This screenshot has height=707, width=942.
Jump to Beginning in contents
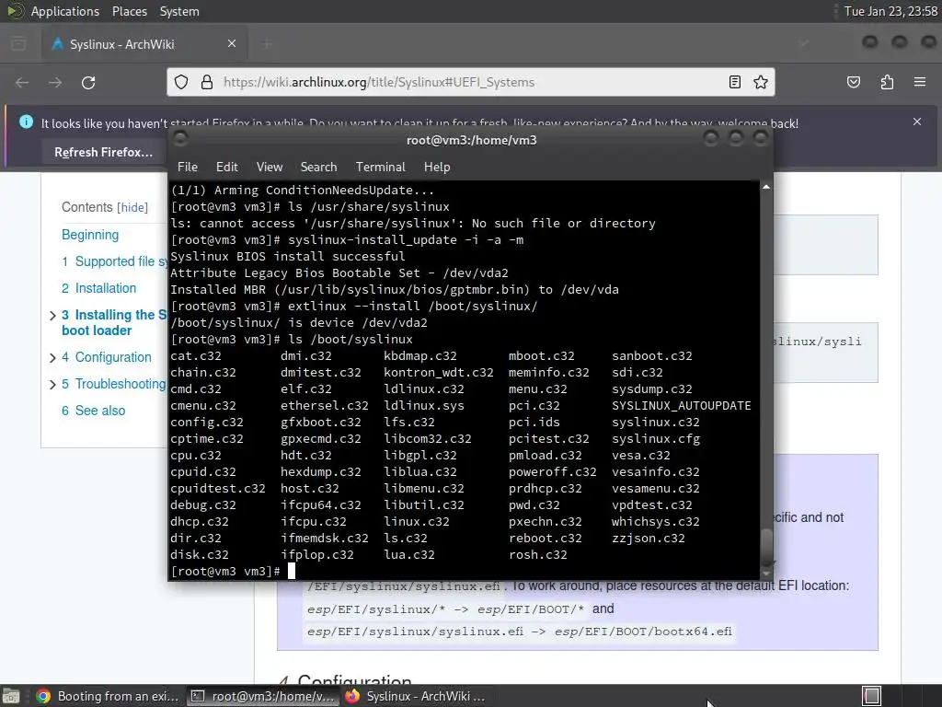[x=90, y=235]
